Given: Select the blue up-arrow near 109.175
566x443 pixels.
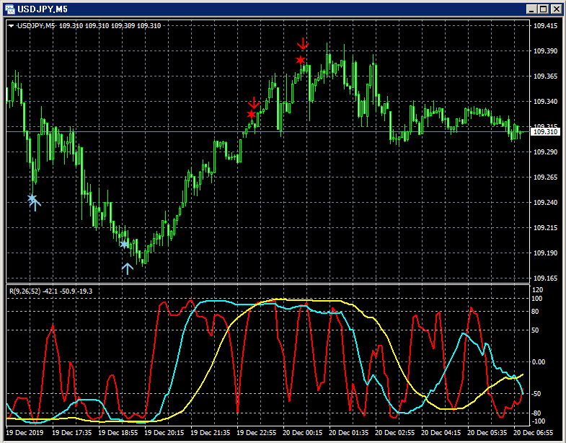Looking at the screenshot, I should (x=127, y=269).
